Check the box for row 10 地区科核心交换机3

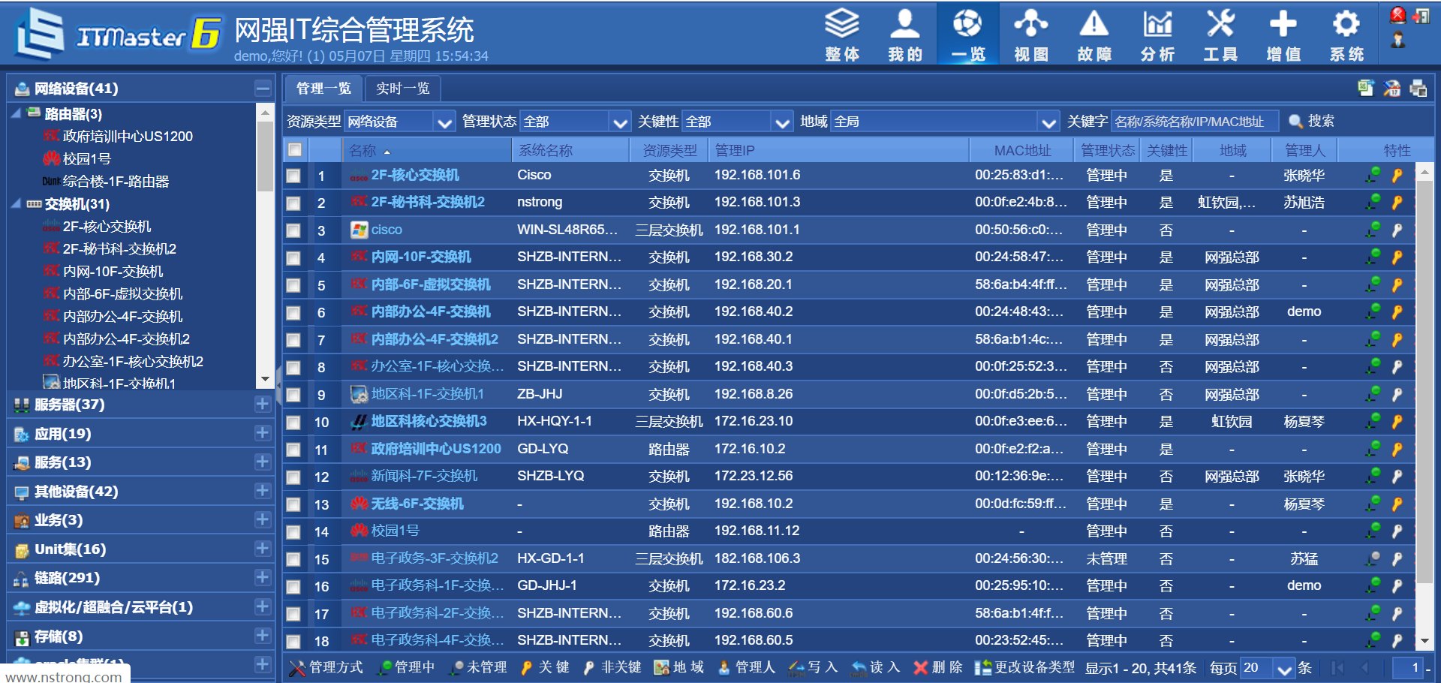pyautogui.click(x=293, y=422)
